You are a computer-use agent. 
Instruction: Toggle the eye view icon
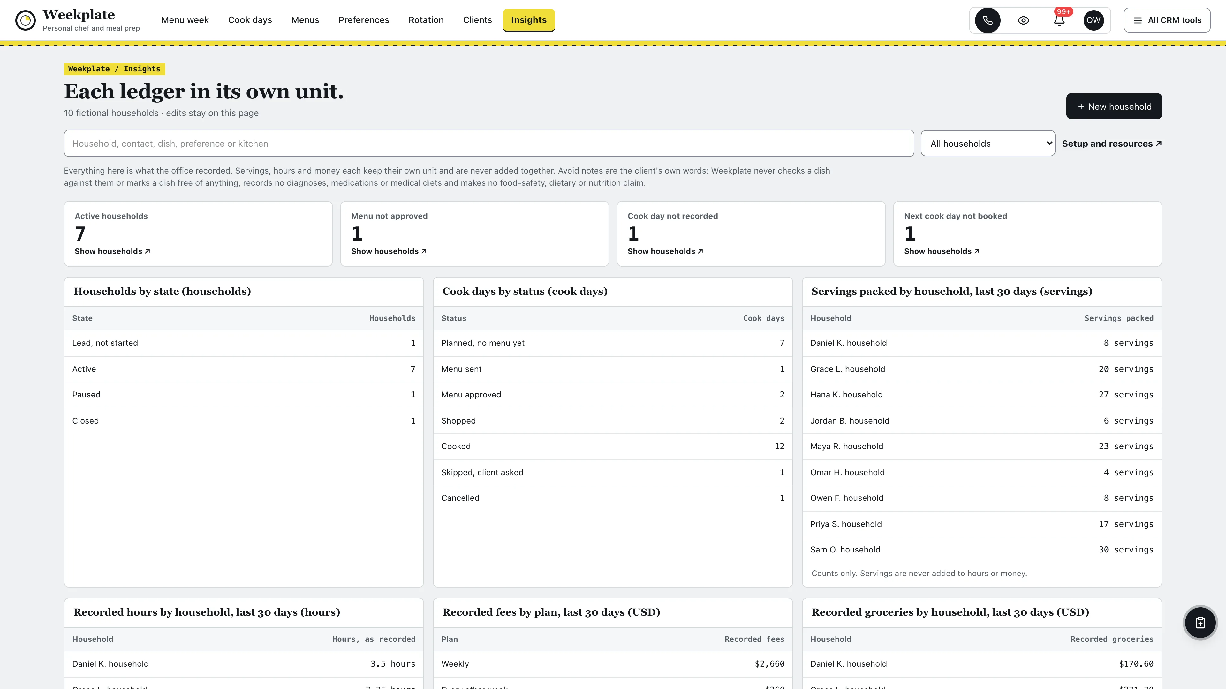[x=1023, y=20]
